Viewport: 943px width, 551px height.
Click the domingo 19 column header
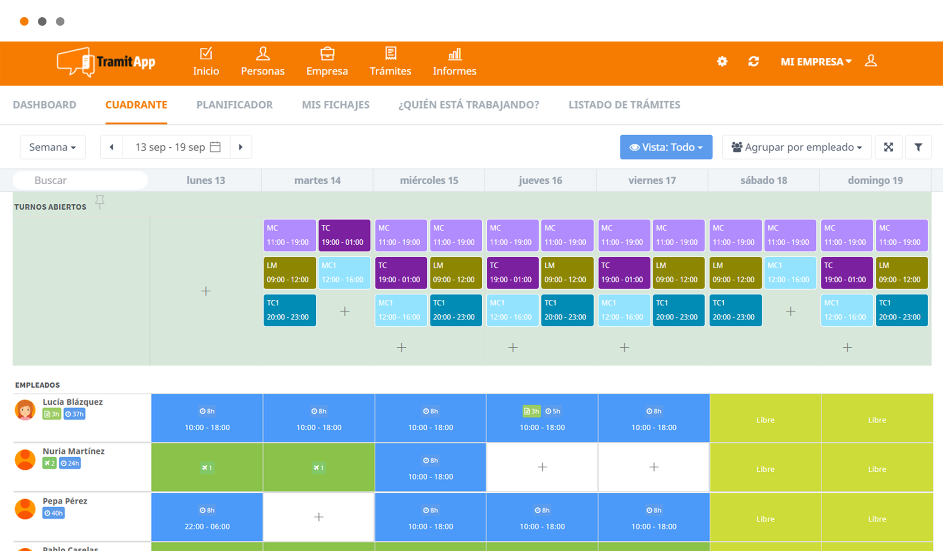tap(875, 180)
